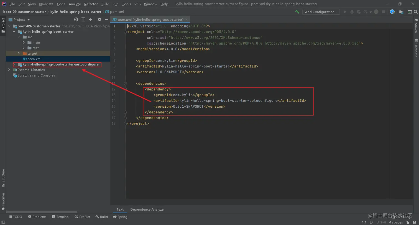The height and width of the screenshot is (225, 419).
Task: Open the Navigate menu
Action: pos(46,4)
